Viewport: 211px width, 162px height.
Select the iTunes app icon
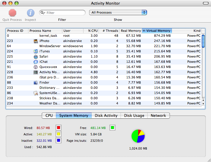tap(36, 51)
